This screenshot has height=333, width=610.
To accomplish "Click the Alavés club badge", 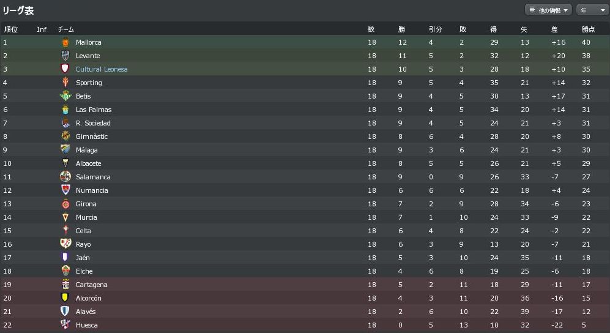I will [65, 312].
